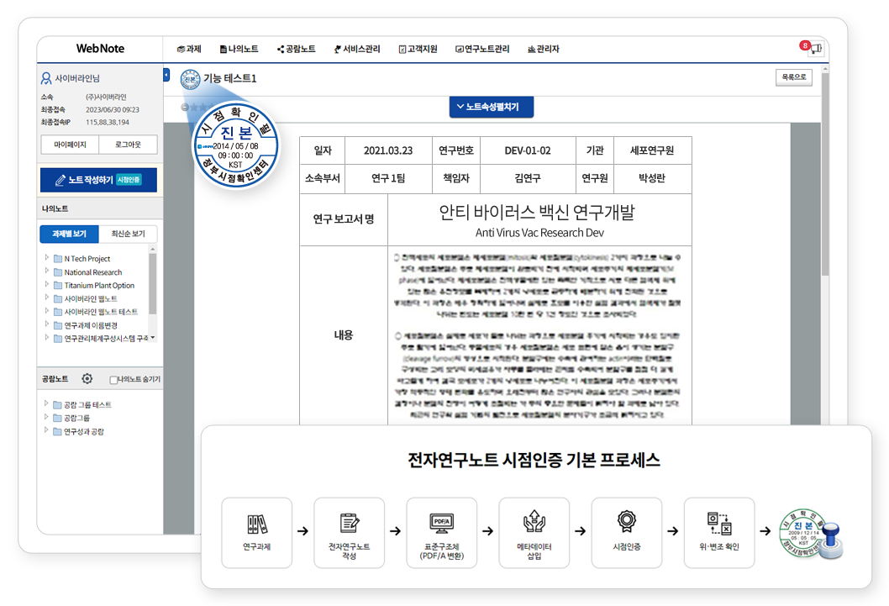Collapse the left sidebar with blue arrow
The width and height of the screenshot is (889, 606).
pyautogui.click(x=166, y=75)
